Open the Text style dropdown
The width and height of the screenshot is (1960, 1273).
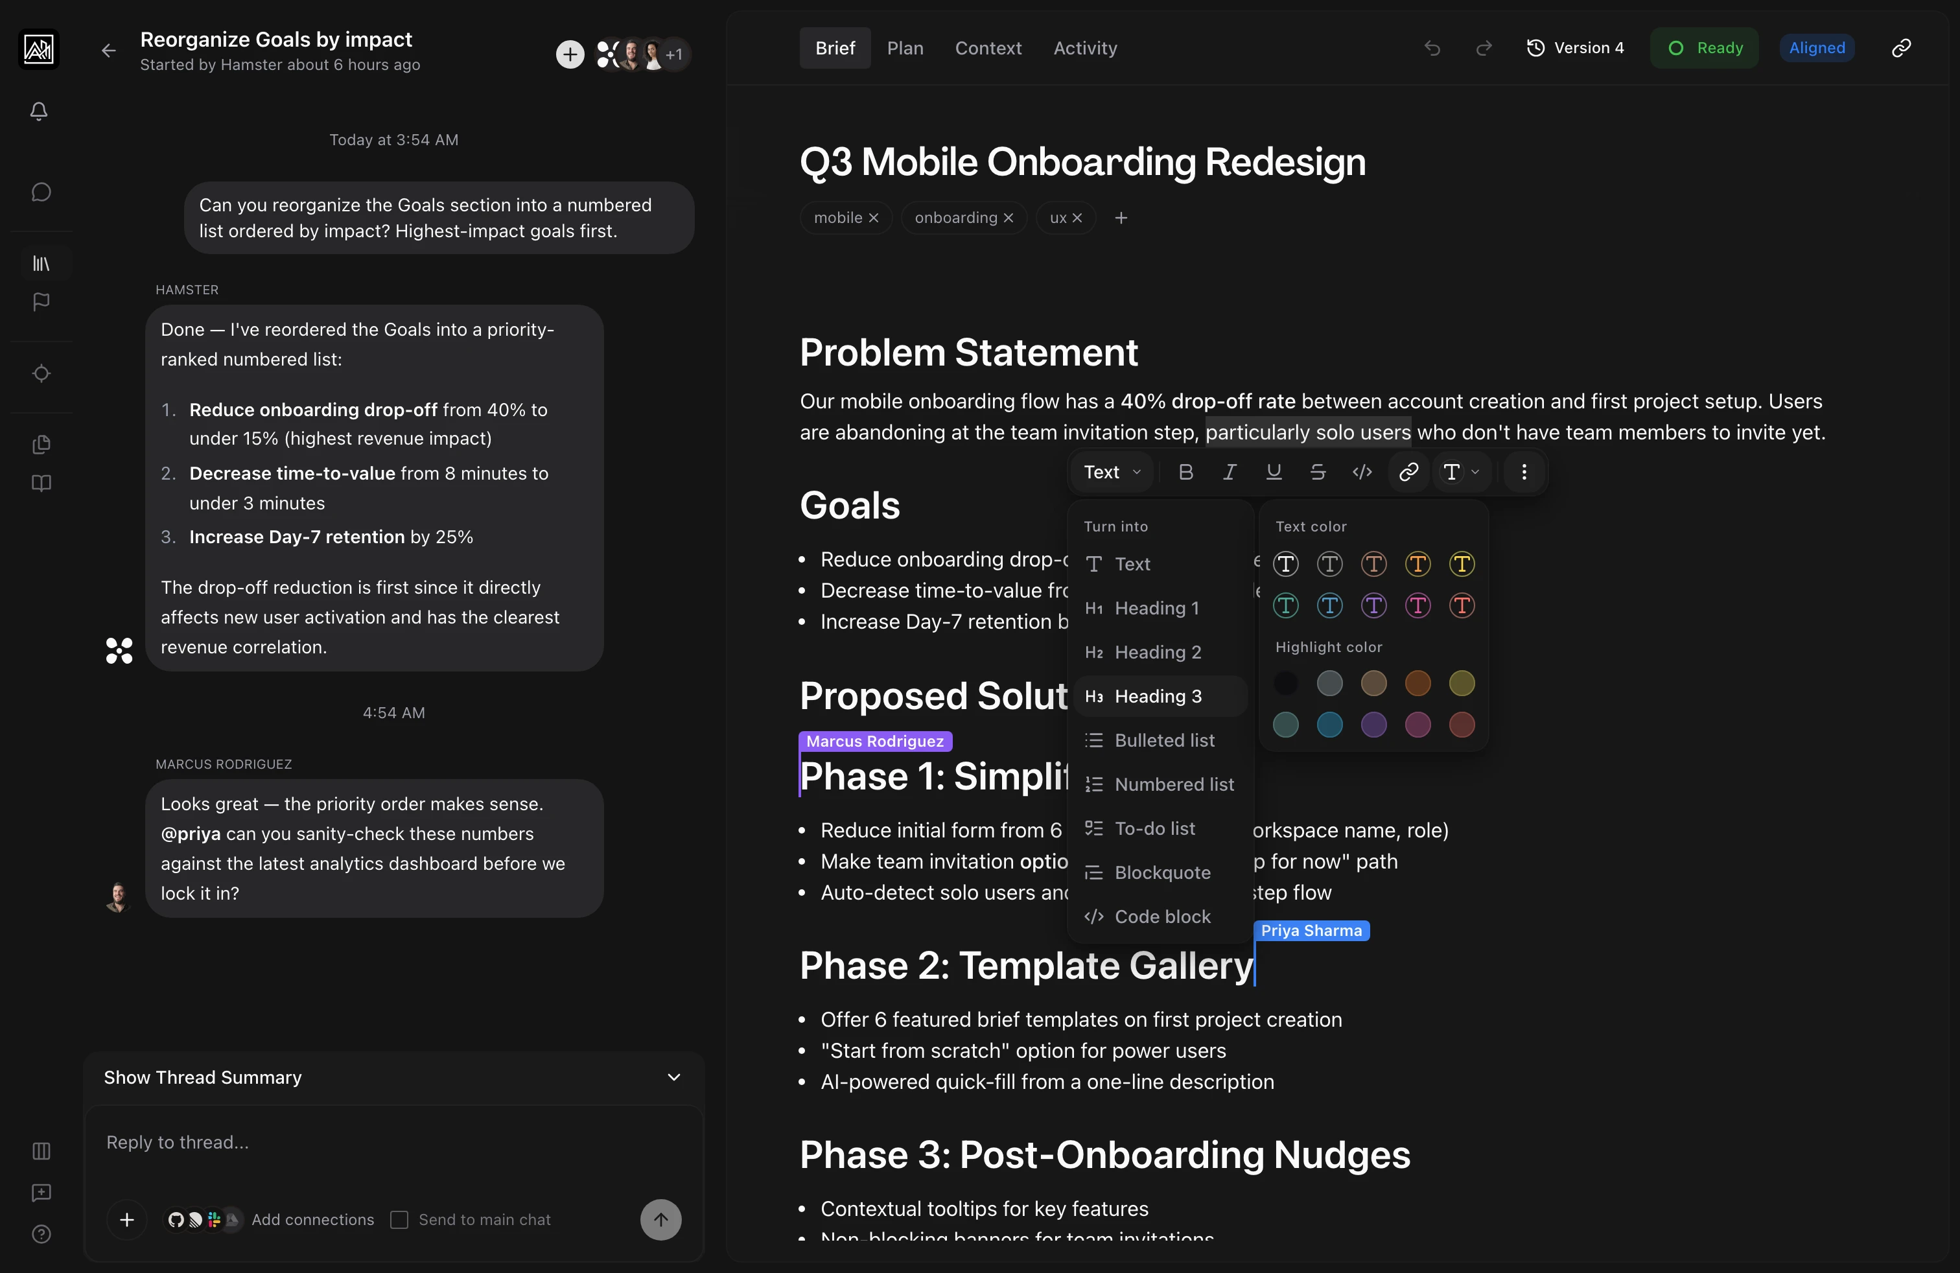tap(1110, 472)
